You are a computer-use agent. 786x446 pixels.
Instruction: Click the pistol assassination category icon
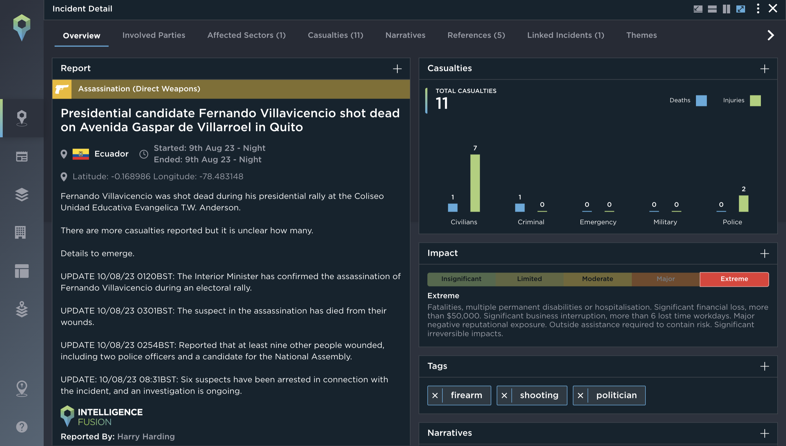click(62, 89)
